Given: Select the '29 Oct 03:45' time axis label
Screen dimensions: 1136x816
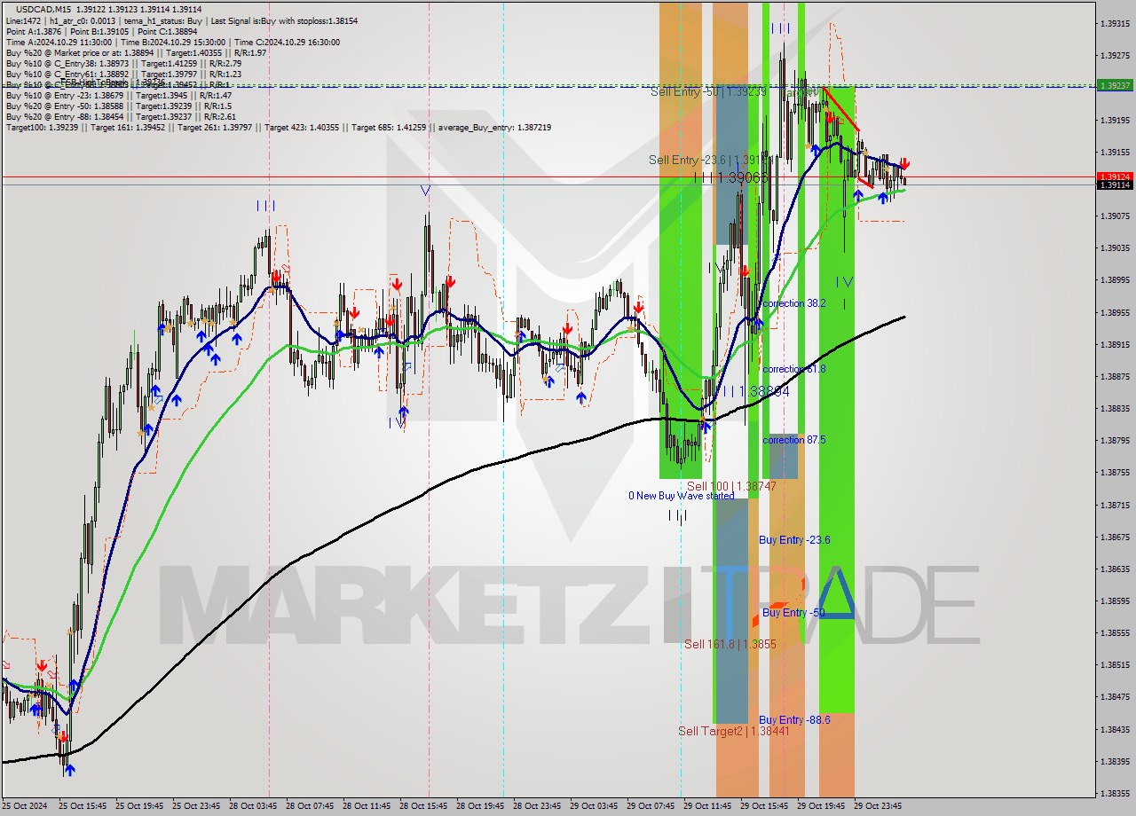Looking at the screenshot, I should click(x=595, y=806).
